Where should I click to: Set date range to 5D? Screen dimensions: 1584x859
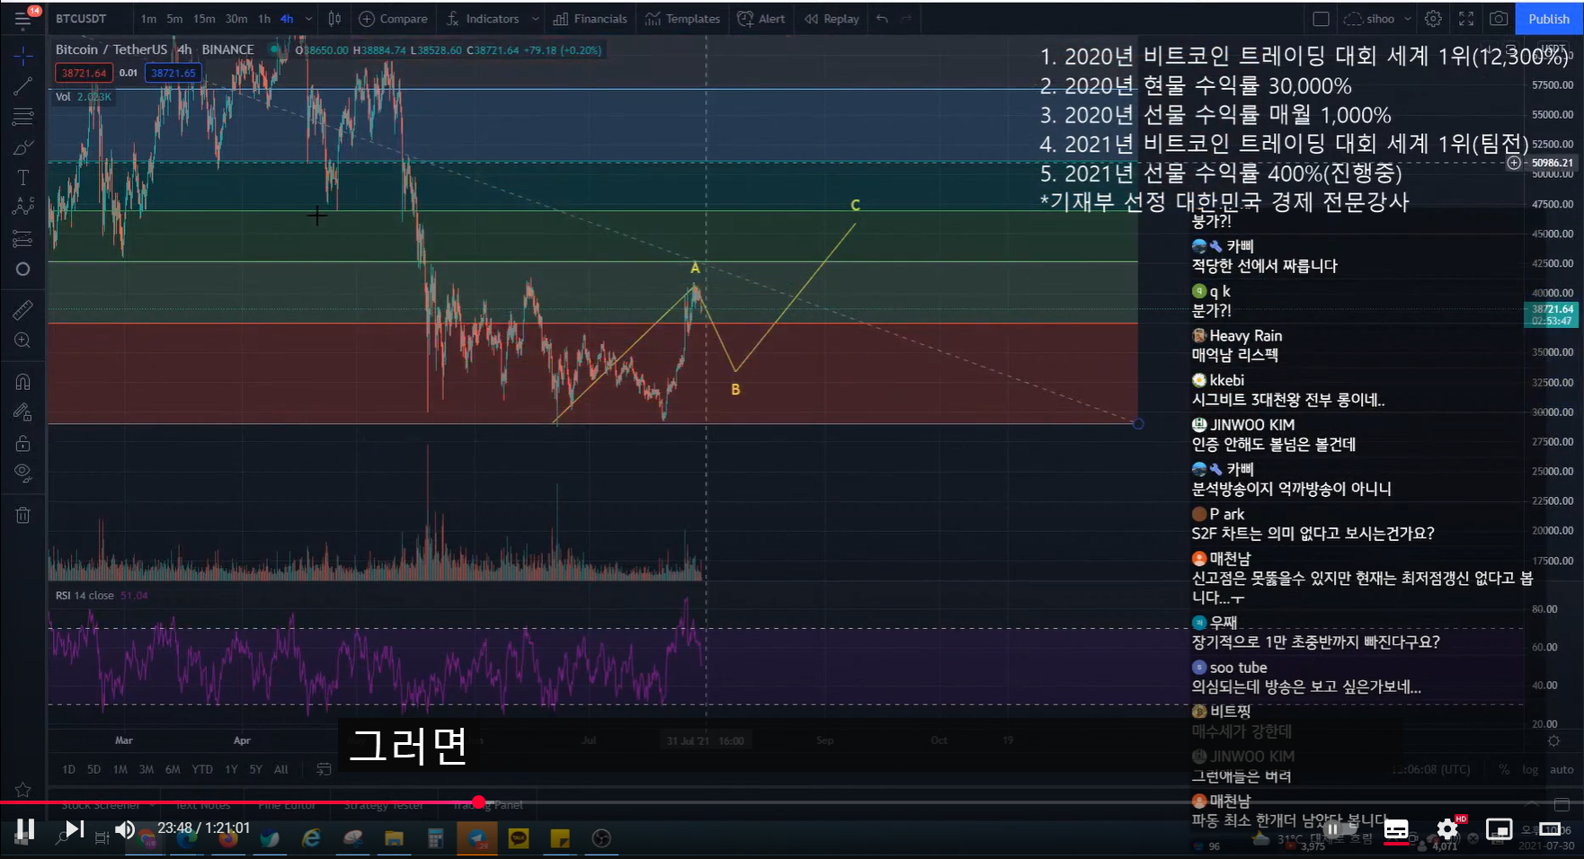coord(93,769)
